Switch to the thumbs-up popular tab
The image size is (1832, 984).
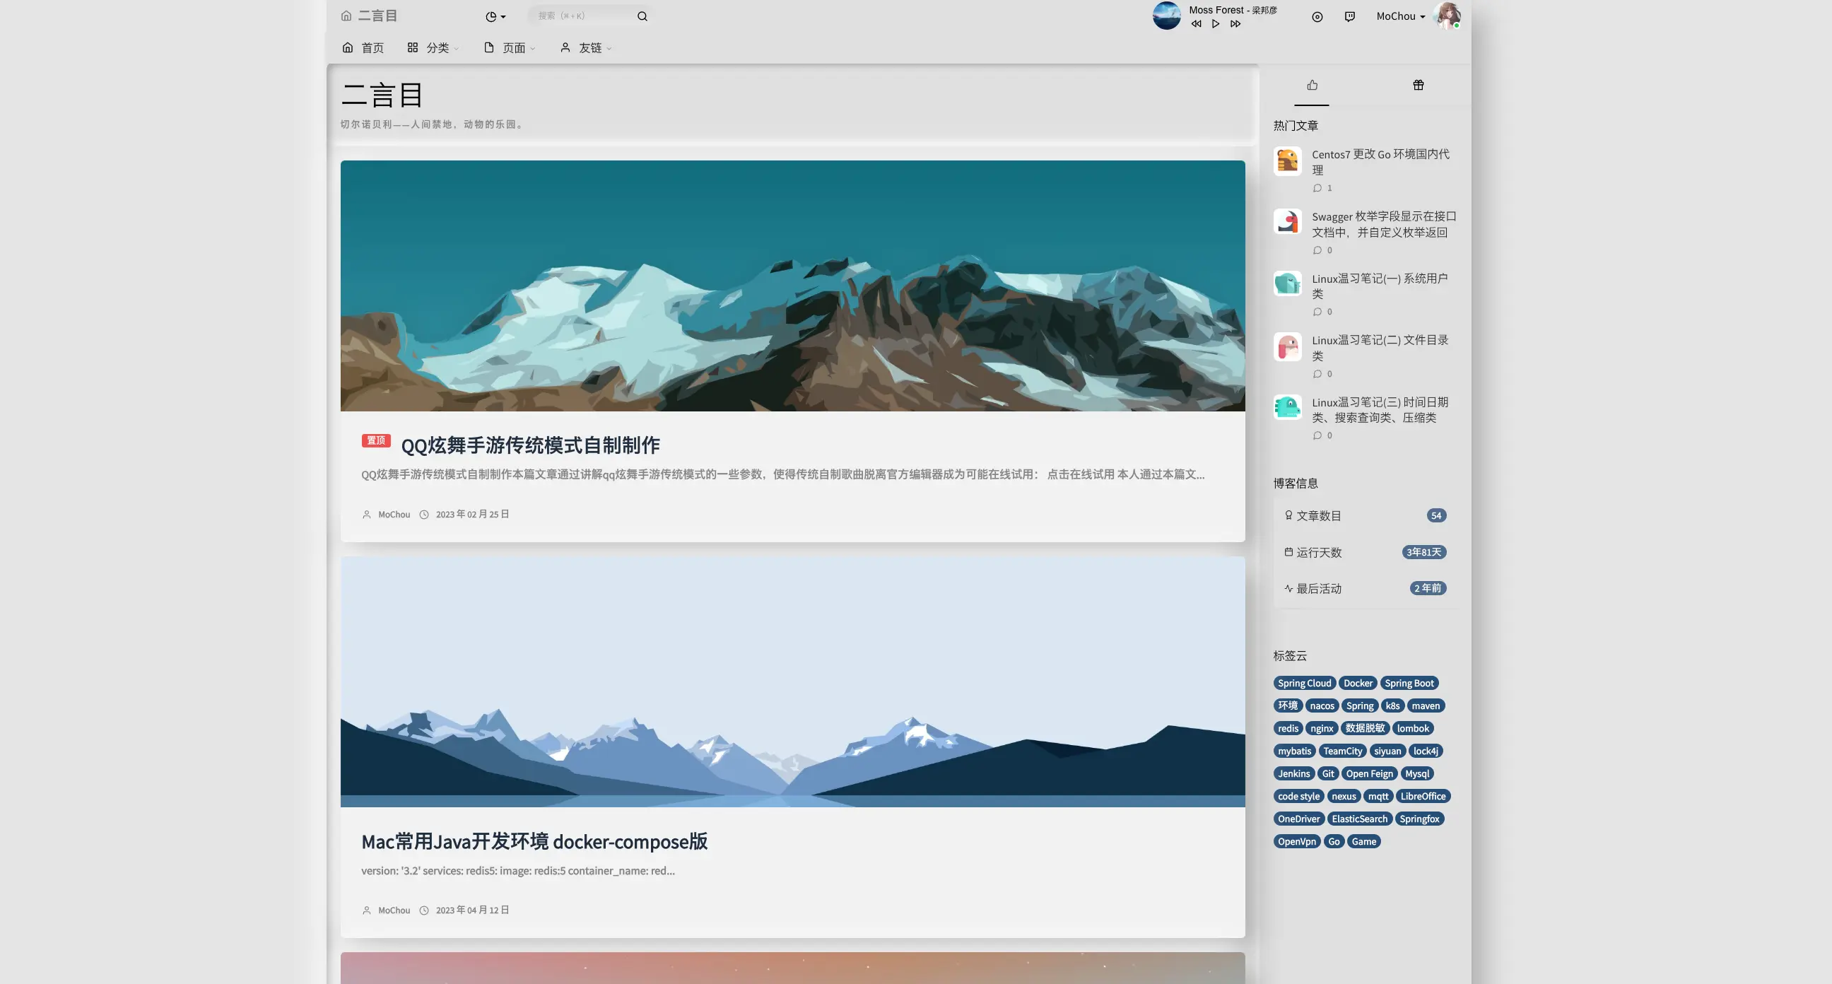tap(1312, 85)
